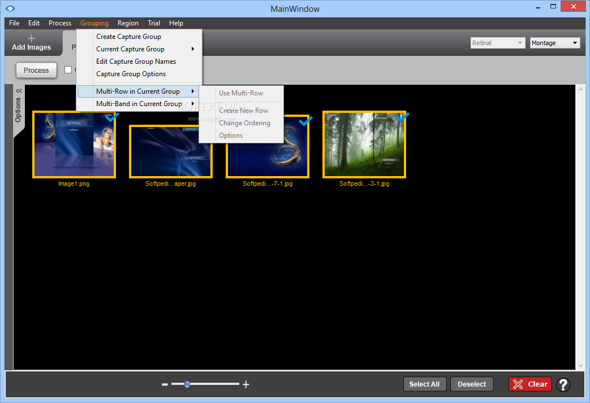Toggle checkmark on Softpedi...-3-1.jpg thumbnail
The height and width of the screenshot is (403, 590).
coord(402,117)
